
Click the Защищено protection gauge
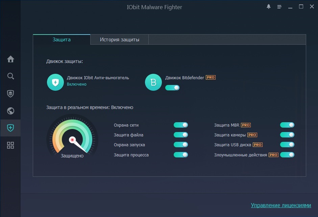pos(72,139)
